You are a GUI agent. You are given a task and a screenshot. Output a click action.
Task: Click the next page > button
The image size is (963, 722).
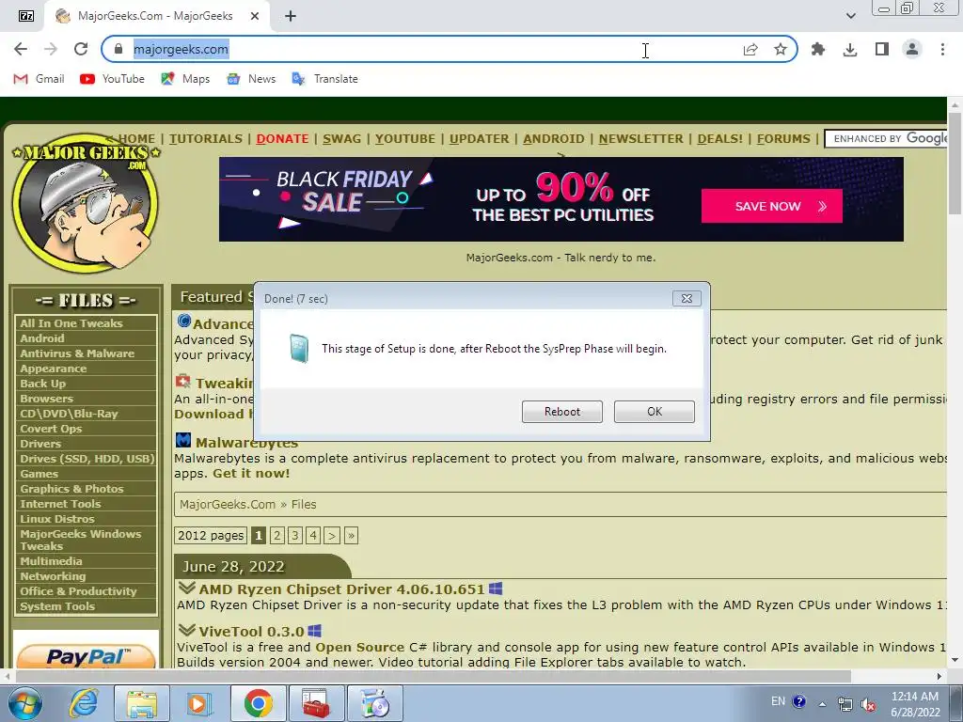click(x=332, y=535)
